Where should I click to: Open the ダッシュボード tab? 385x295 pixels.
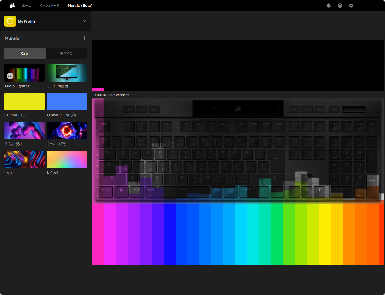pyautogui.click(x=50, y=6)
